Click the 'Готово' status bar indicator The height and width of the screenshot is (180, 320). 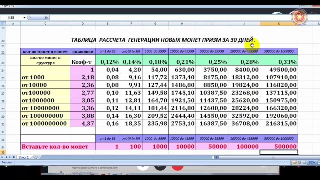[7, 162]
